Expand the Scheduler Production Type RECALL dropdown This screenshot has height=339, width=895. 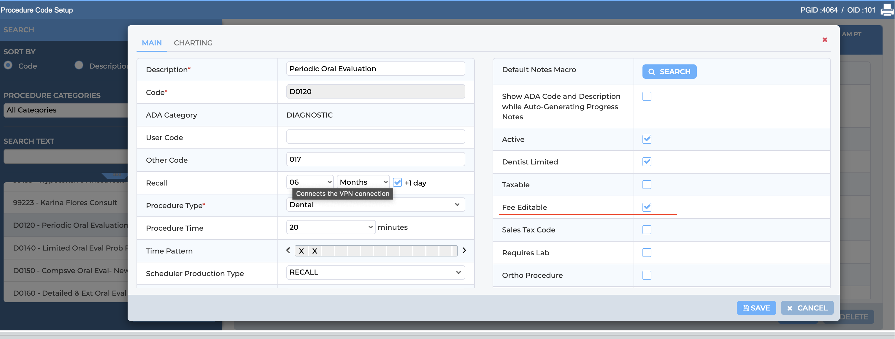pos(376,272)
